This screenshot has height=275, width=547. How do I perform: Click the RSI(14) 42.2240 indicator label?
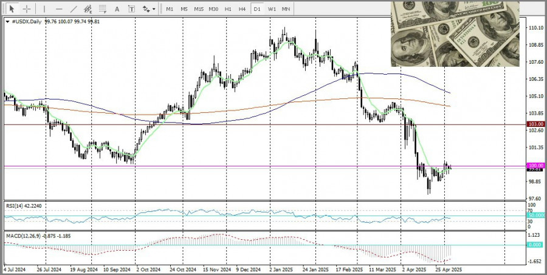(24, 206)
